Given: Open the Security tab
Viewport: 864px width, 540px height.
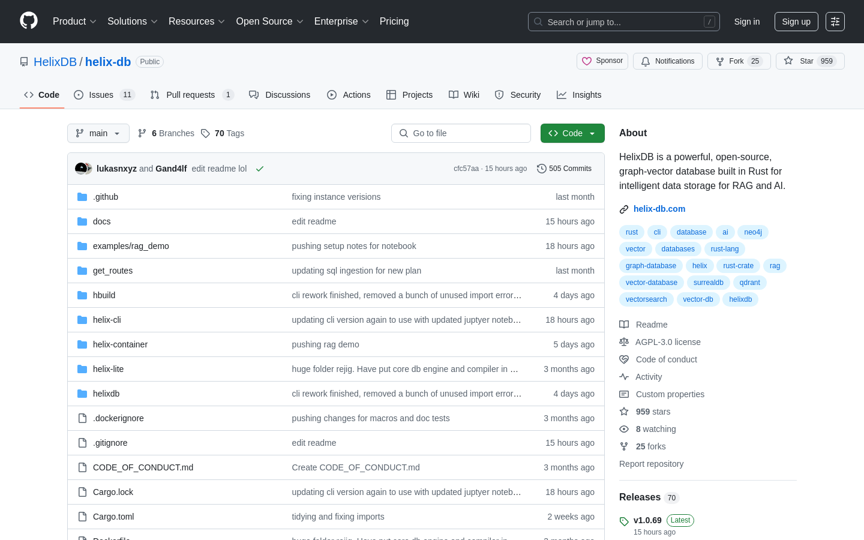Looking at the screenshot, I should (517, 95).
